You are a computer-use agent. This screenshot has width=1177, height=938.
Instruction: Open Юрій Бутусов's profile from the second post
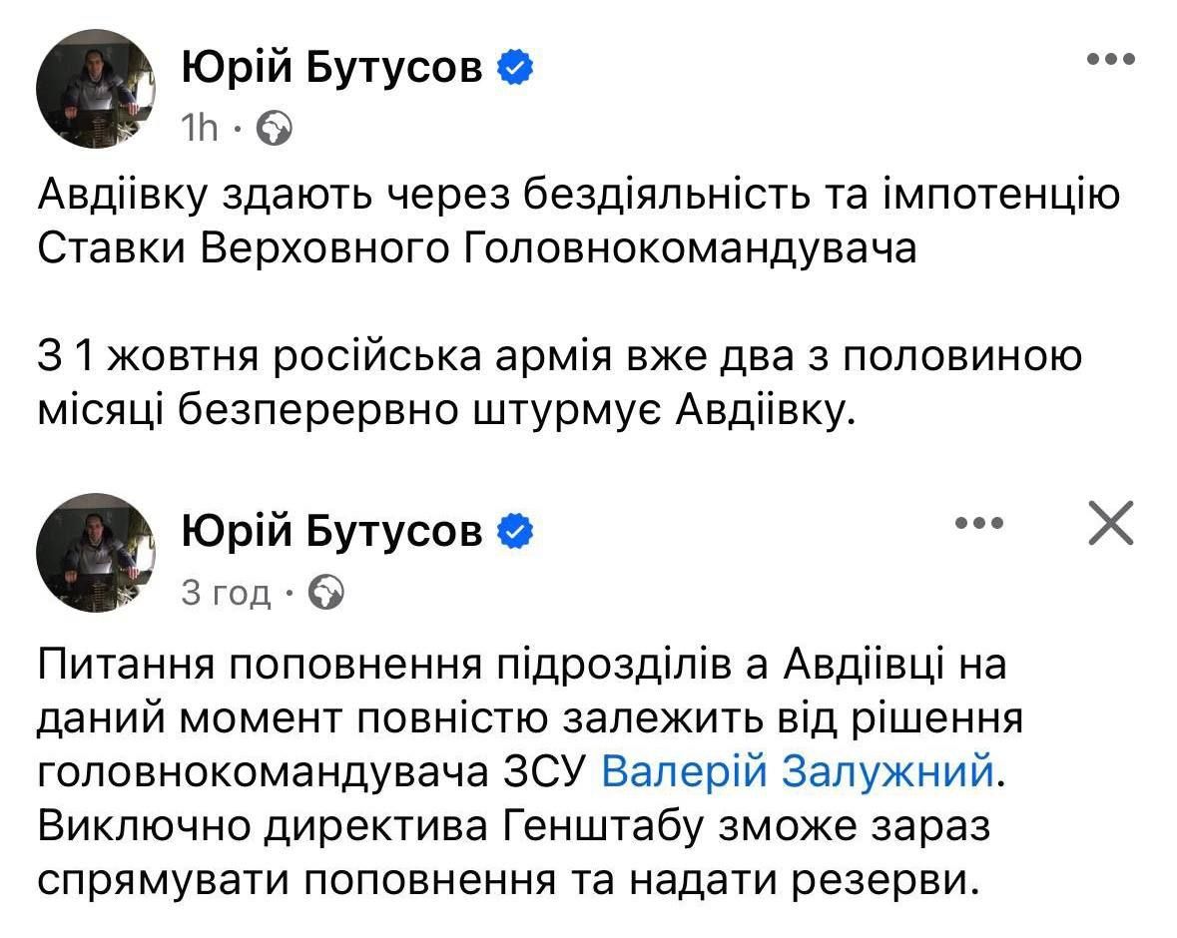click(x=333, y=533)
